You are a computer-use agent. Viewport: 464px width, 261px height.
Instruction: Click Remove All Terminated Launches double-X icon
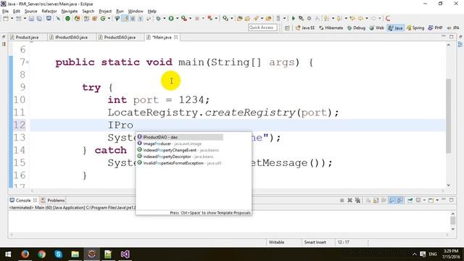pos(357,200)
